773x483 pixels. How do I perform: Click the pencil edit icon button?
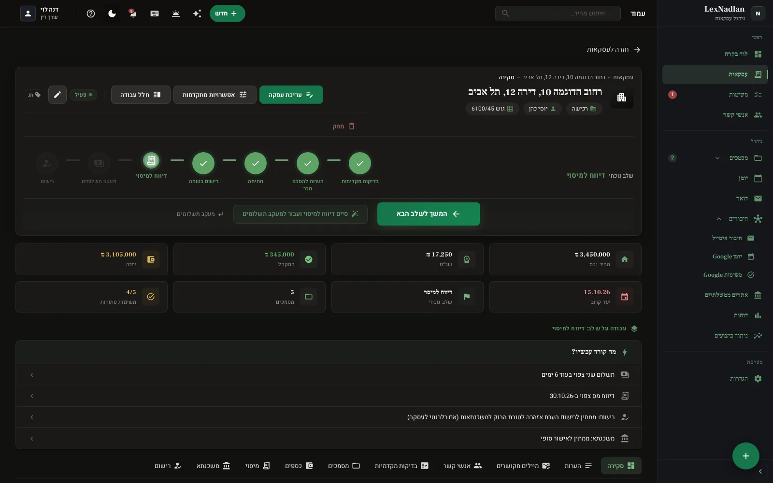(57, 95)
